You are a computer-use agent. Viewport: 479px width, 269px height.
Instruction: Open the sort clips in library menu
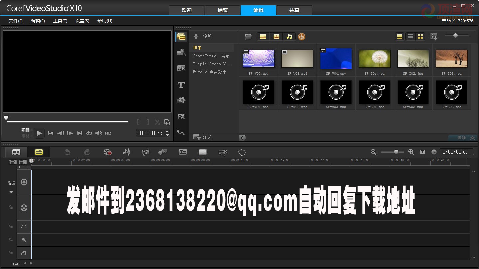pos(434,36)
